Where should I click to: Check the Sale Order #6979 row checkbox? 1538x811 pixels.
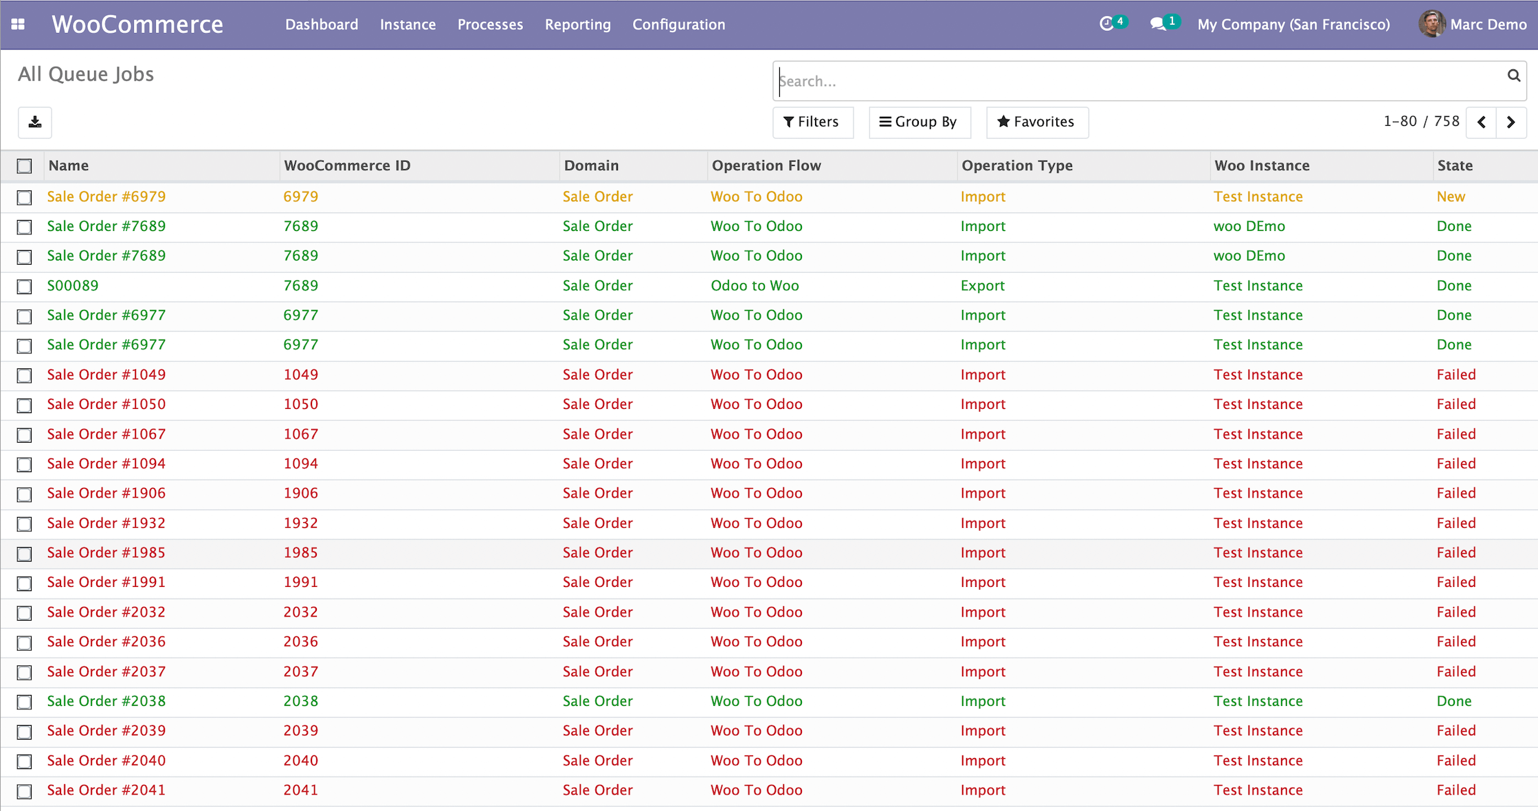(x=25, y=198)
